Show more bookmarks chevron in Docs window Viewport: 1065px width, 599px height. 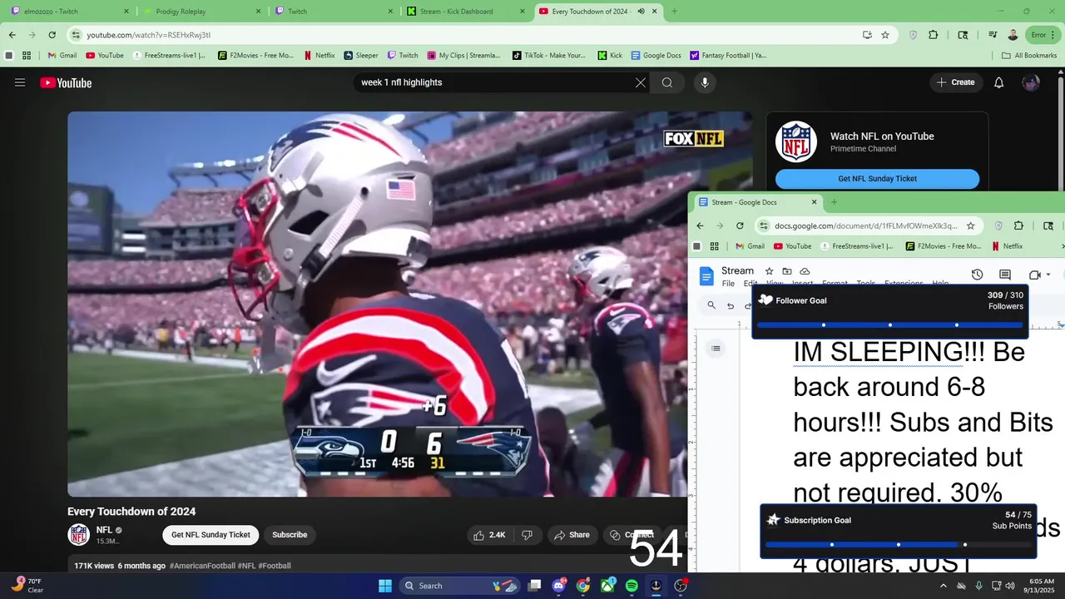pyautogui.click(x=1061, y=246)
